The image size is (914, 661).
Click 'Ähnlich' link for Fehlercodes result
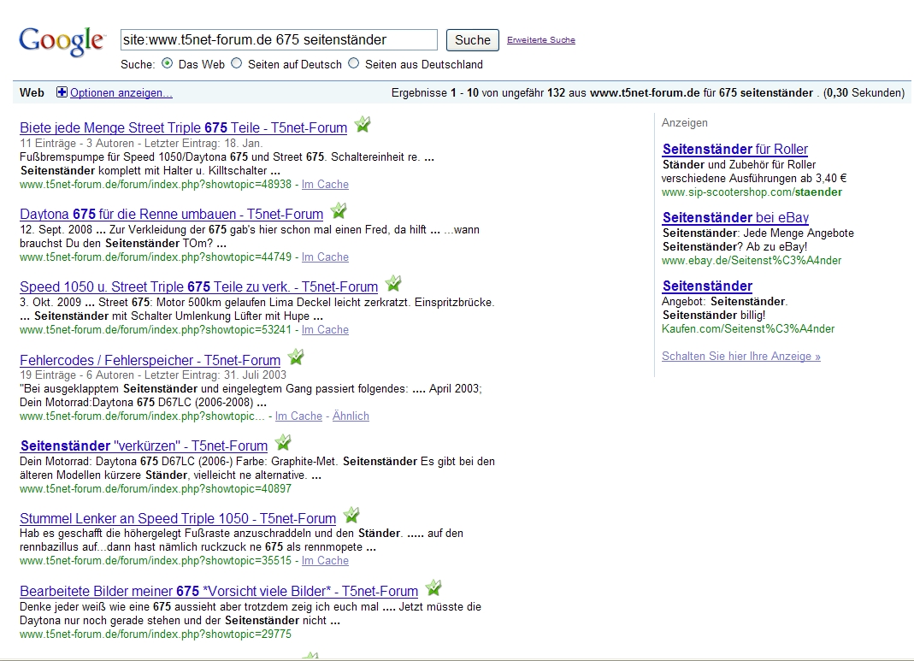point(351,416)
